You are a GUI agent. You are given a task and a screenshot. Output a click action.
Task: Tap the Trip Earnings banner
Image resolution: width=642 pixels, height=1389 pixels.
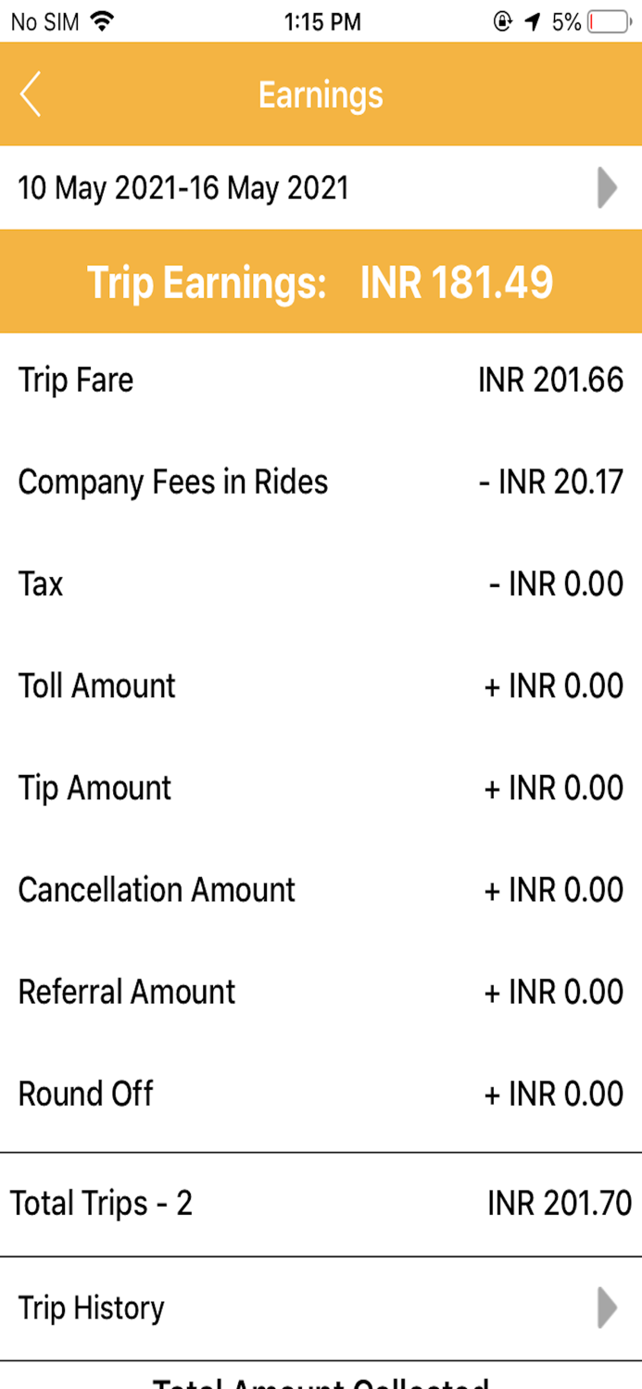(x=321, y=282)
